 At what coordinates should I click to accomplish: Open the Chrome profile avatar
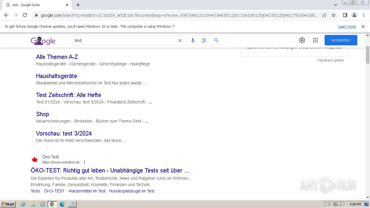click(354, 15)
